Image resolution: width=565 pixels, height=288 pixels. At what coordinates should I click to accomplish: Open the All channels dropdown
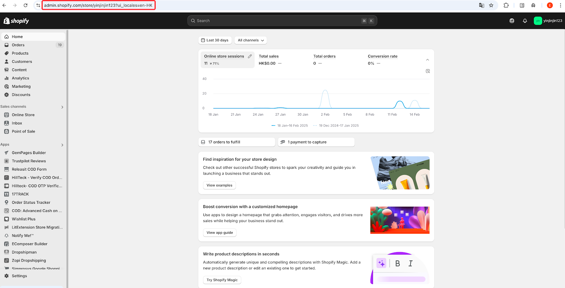(251, 40)
